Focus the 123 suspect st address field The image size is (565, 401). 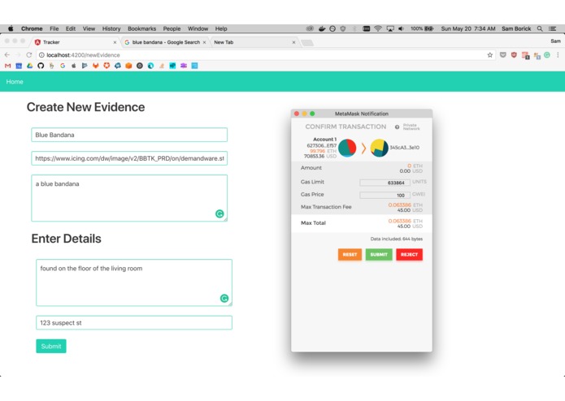133,322
